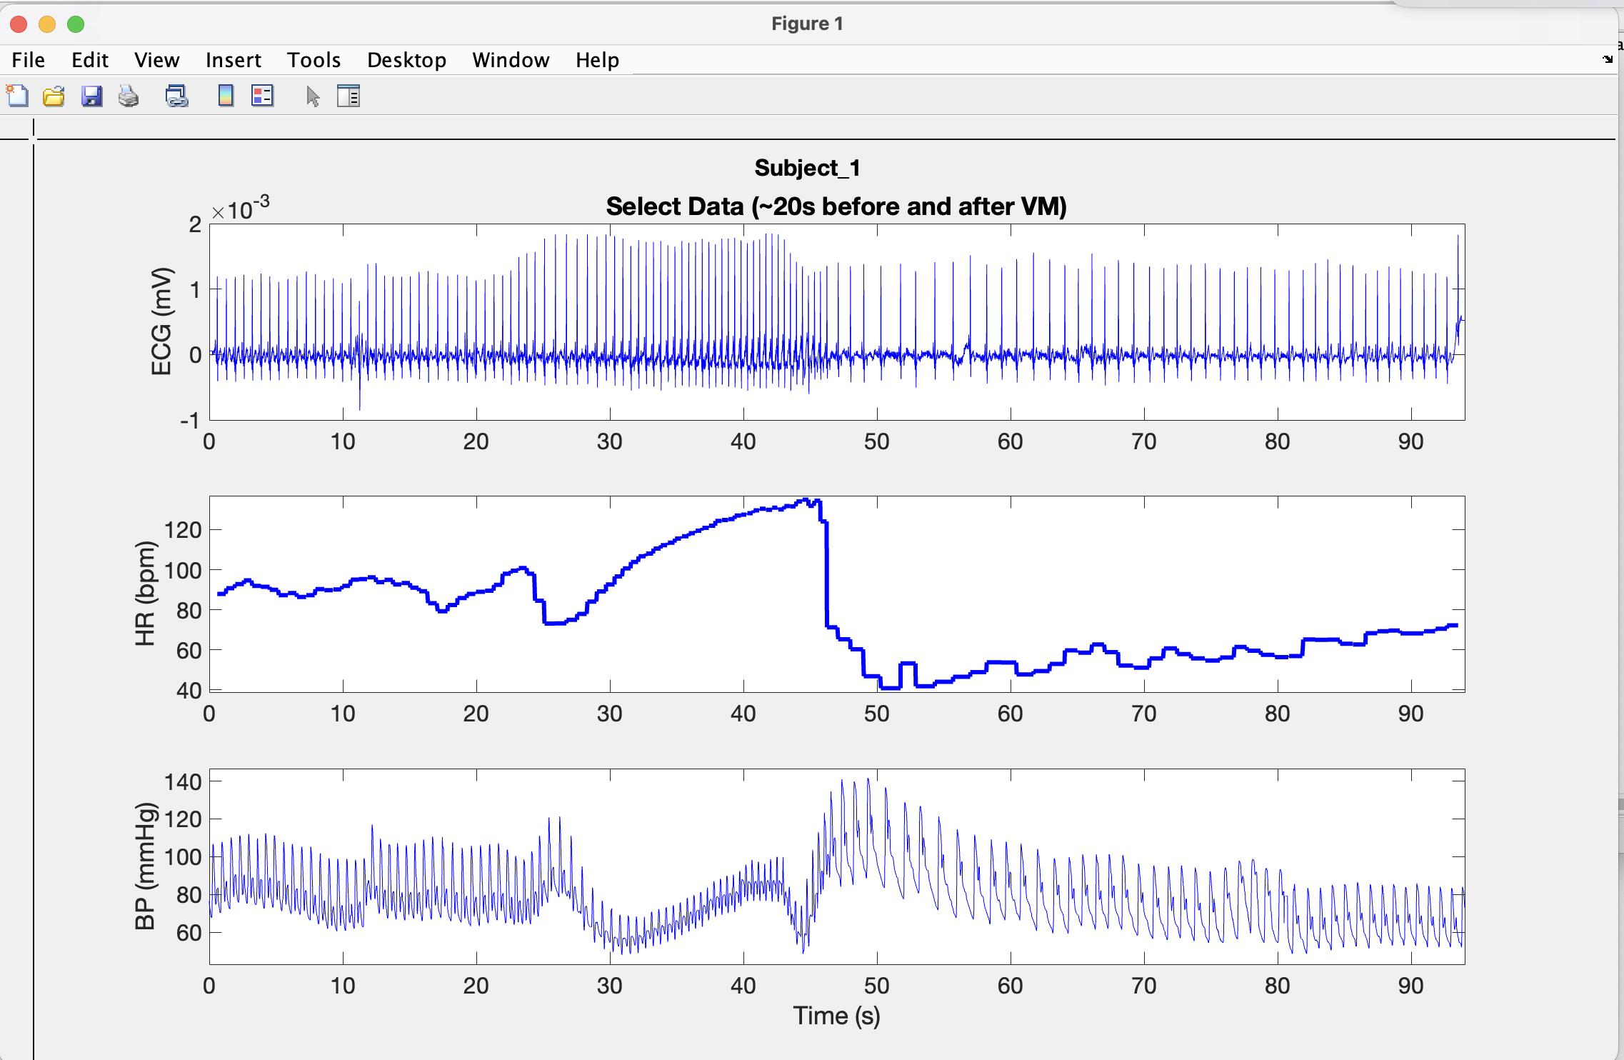Open the Desktop menu
The image size is (1624, 1060).
[406, 60]
